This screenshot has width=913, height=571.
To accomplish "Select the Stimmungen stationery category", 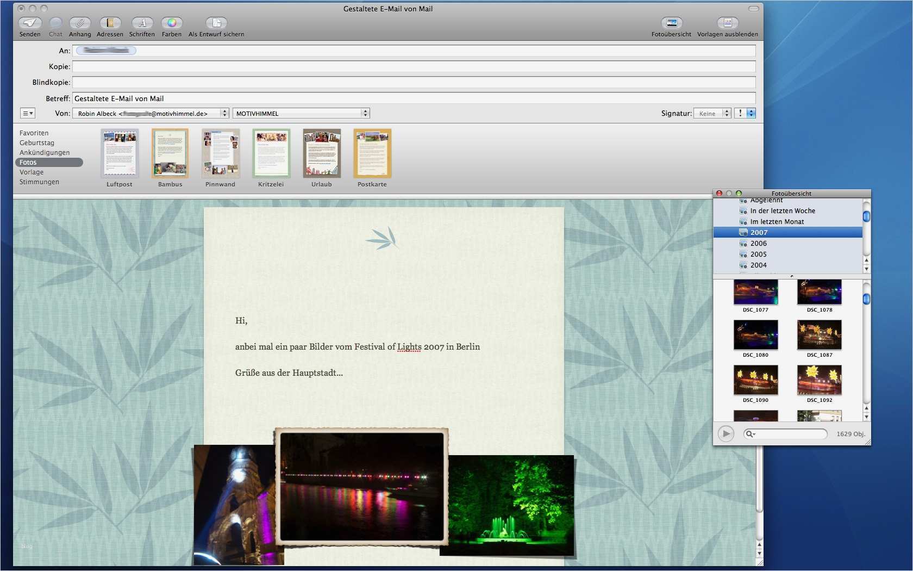I will (x=39, y=182).
